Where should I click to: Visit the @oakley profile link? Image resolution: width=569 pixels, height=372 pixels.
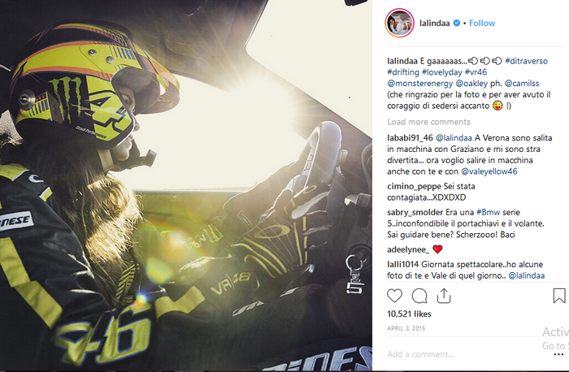click(471, 84)
